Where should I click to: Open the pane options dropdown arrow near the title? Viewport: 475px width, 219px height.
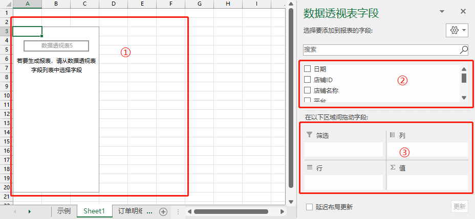click(442, 11)
